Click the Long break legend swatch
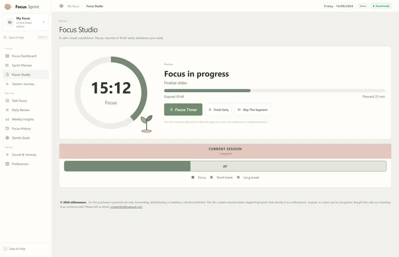The height and width of the screenshot is (257, 399). click(238, 177)
